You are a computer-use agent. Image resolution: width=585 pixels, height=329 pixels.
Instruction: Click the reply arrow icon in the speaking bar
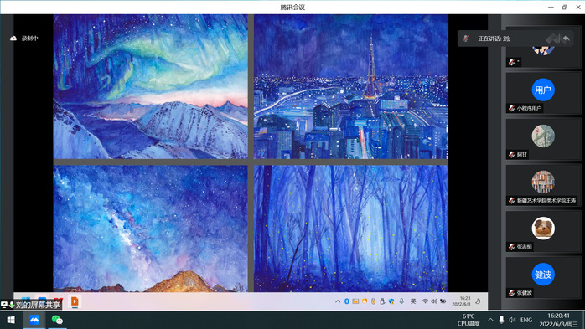[567, 39]
